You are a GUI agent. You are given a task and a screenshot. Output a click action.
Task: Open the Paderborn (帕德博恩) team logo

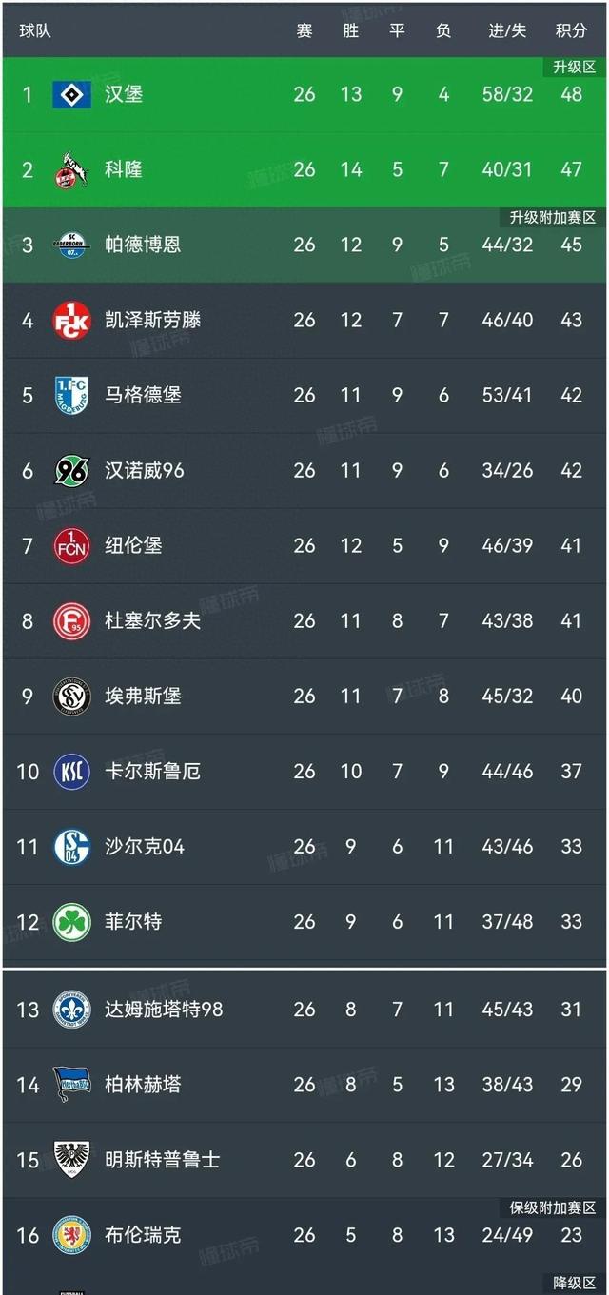[x=71, y=245]
